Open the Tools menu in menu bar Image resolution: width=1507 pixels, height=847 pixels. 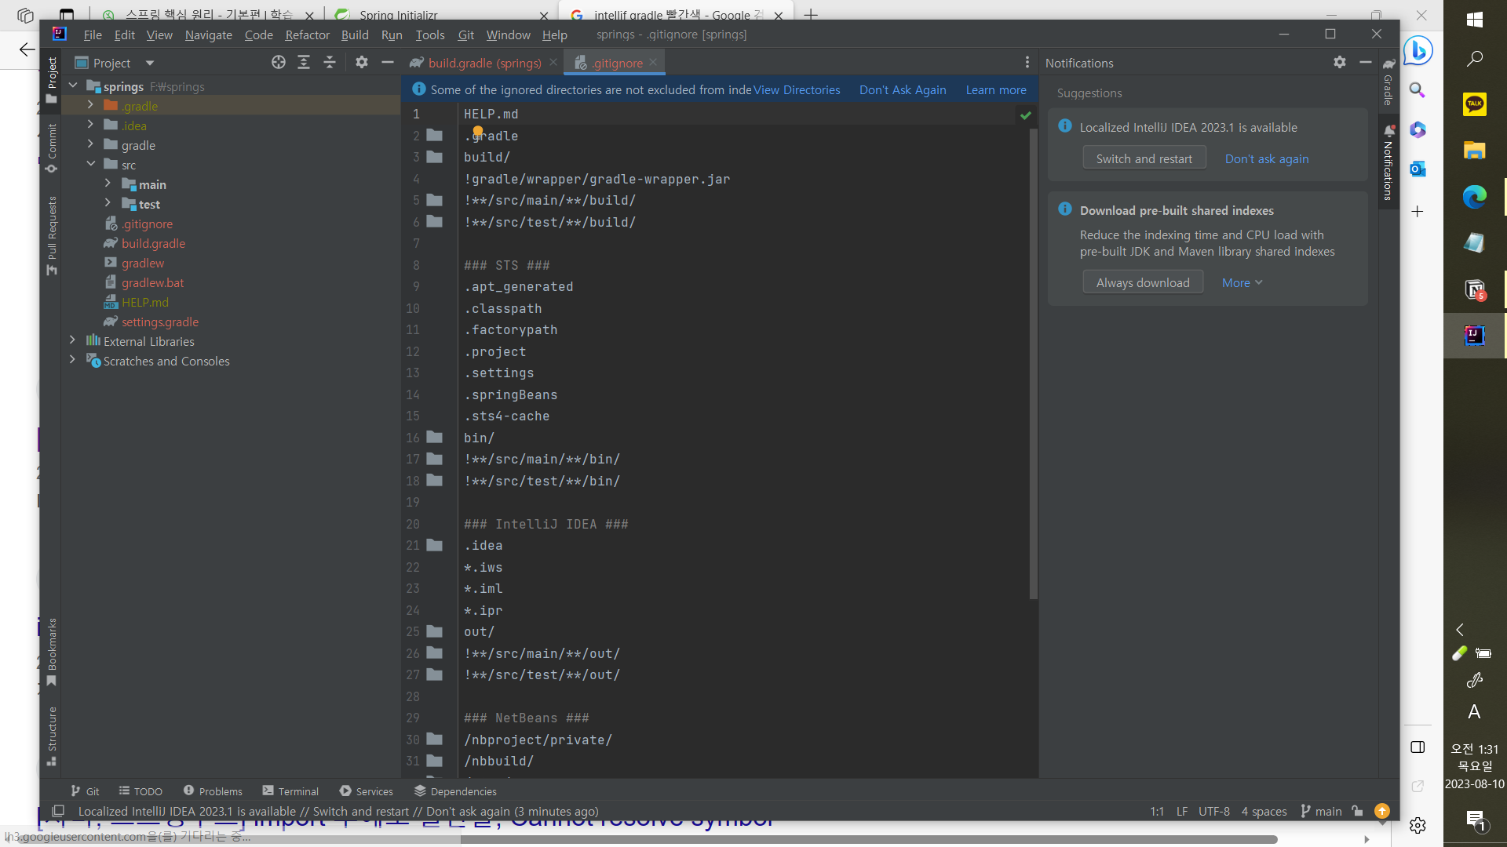point(431,35)
